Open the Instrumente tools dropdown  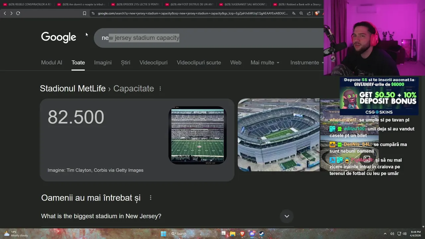pos(306,62)
